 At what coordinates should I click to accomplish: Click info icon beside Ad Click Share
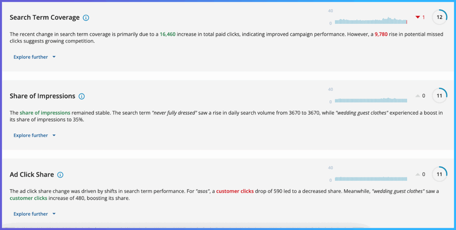(x=60, y=175)
